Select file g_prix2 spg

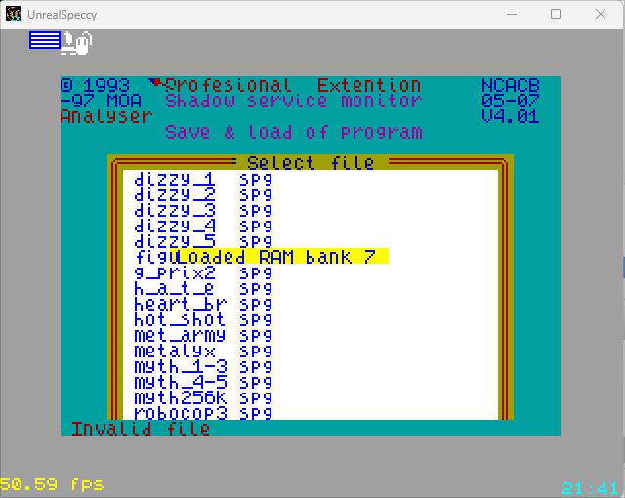203,272
